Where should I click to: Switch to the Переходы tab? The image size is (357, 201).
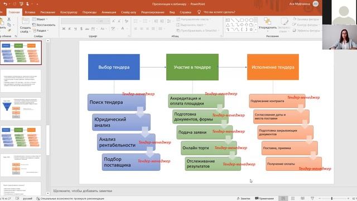(x=89, y=12)
